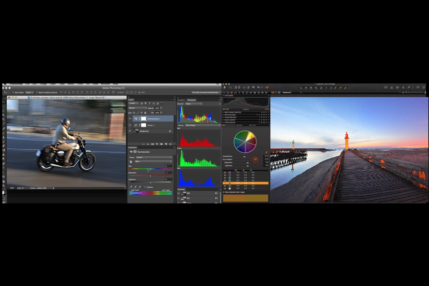The width and height of the screenshot is (429, 286).
Task: Adjust the Smoothness slider in Color Editor
Action: pos(244,157)
